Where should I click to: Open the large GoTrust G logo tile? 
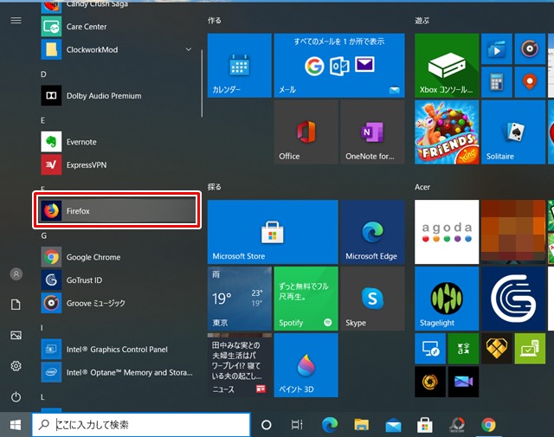coord(513,299)
